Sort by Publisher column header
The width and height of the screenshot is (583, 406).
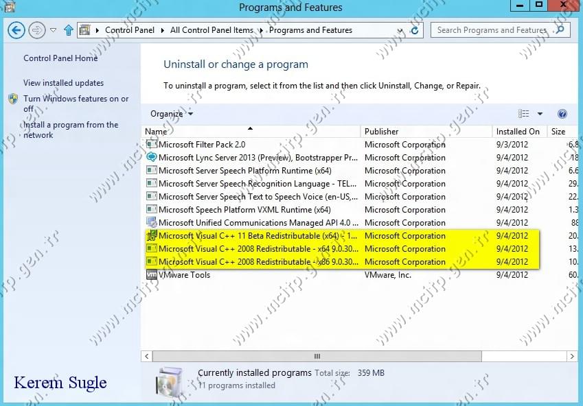tap(426, 132)
